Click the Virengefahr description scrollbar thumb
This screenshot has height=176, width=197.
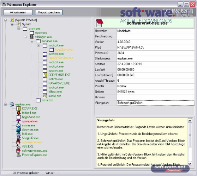[x=190, y=135]
